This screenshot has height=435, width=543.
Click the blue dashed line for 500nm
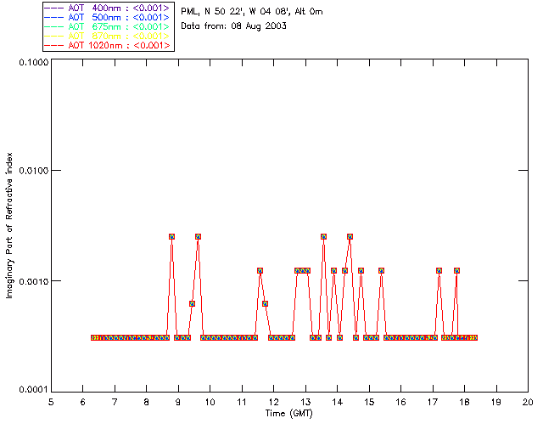click(54, 17)
